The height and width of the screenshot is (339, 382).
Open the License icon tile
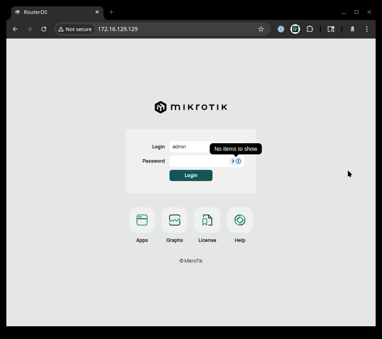pos(207,220)
